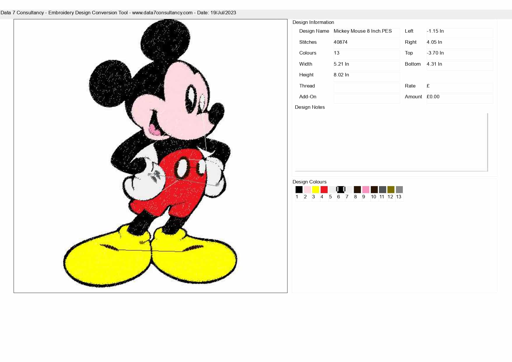Click the Bottom field 4.31 In
The width and height of the screenshot is (512, 362).
pyautogui.click(x=460, y=66)
